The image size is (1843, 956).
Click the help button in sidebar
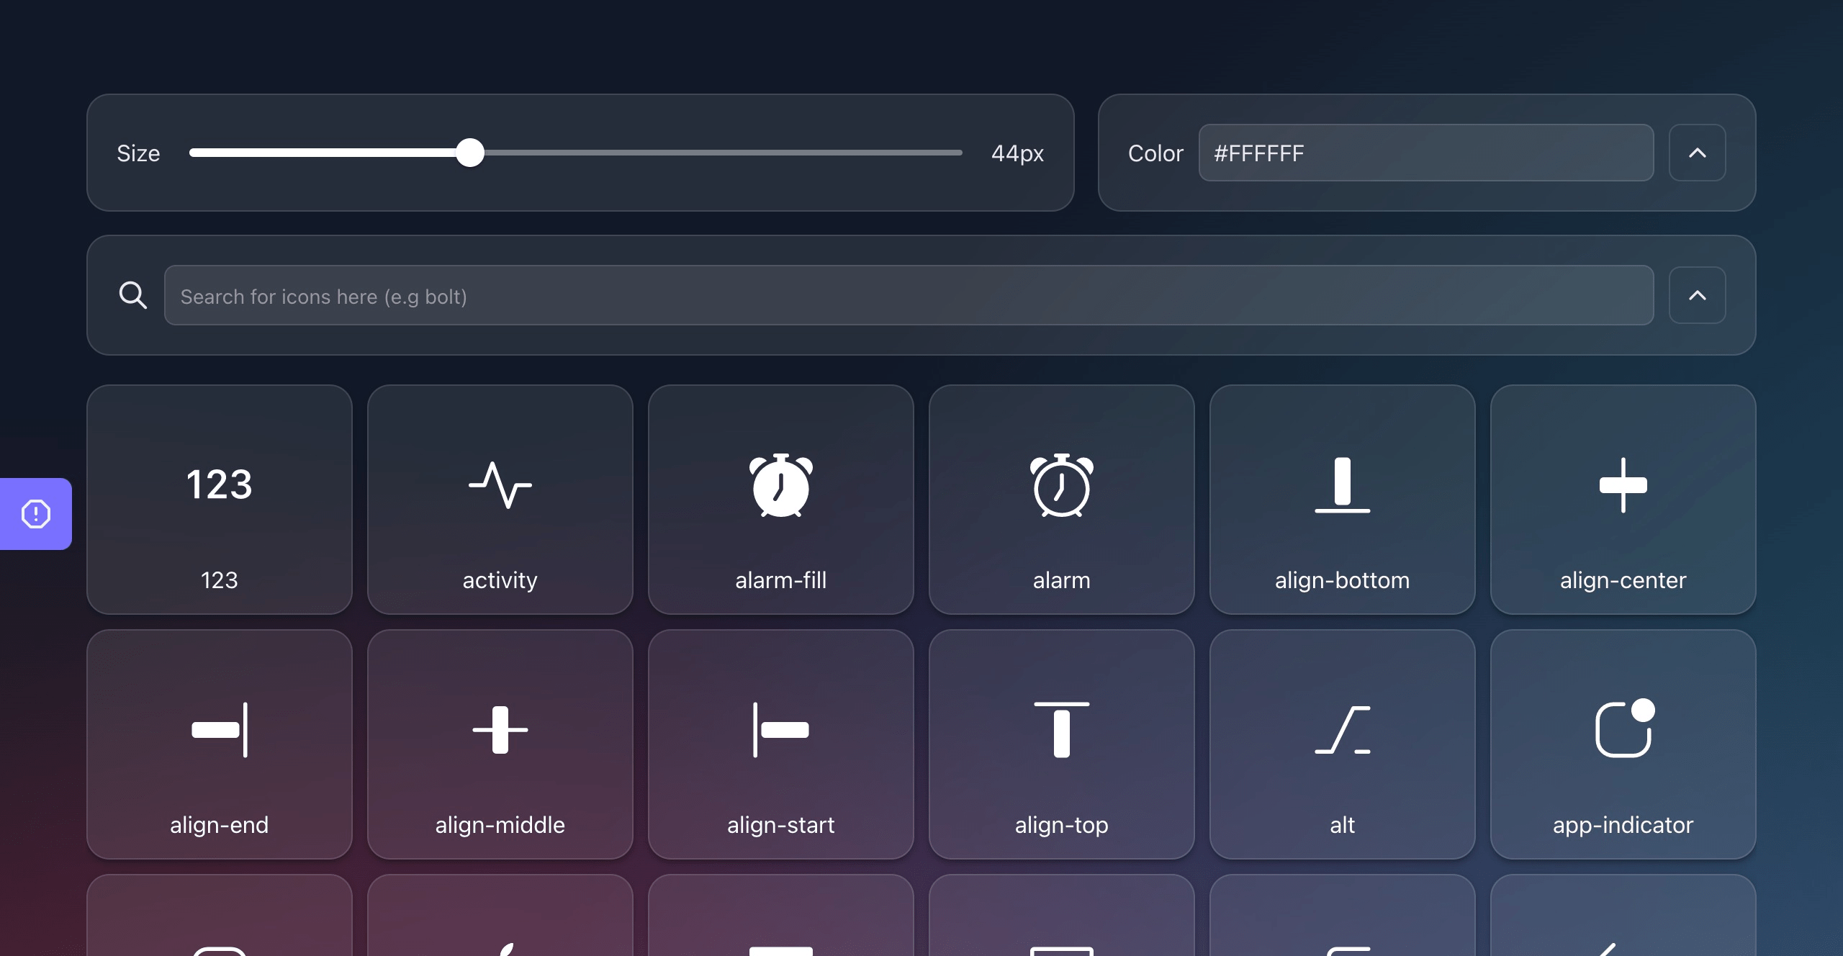[x=35, y=513]
